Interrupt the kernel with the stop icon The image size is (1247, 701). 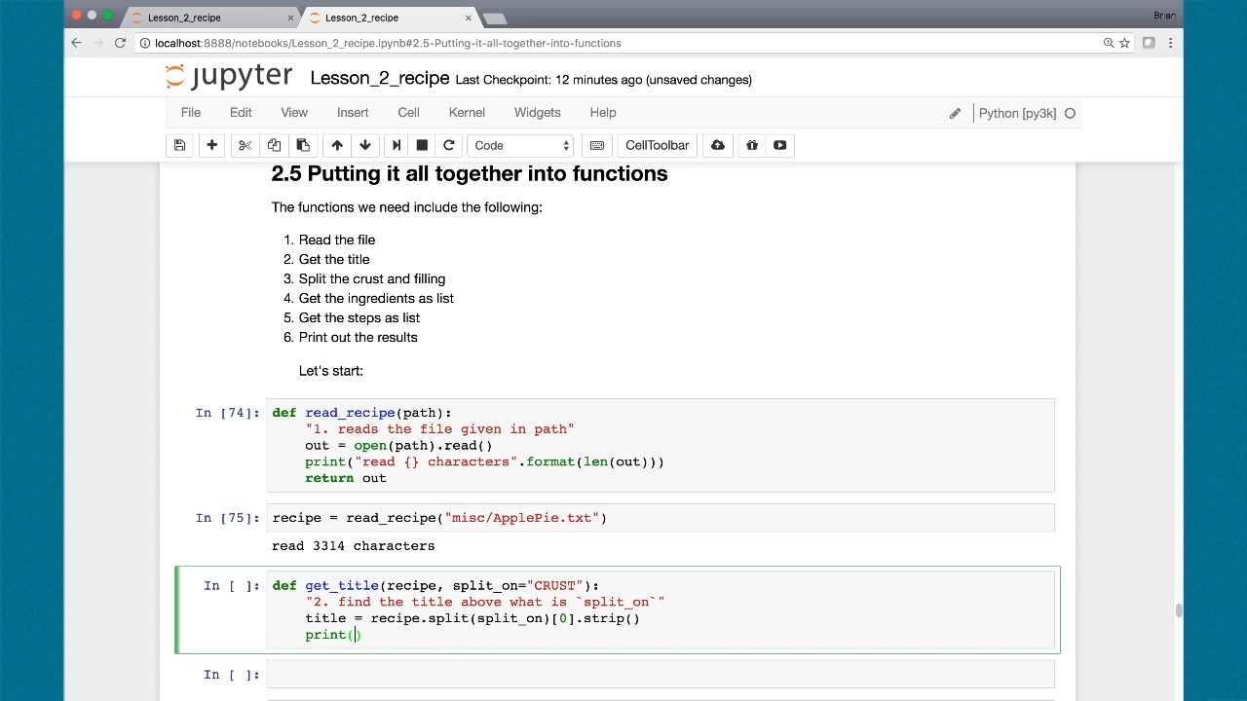tap(422, 145)
